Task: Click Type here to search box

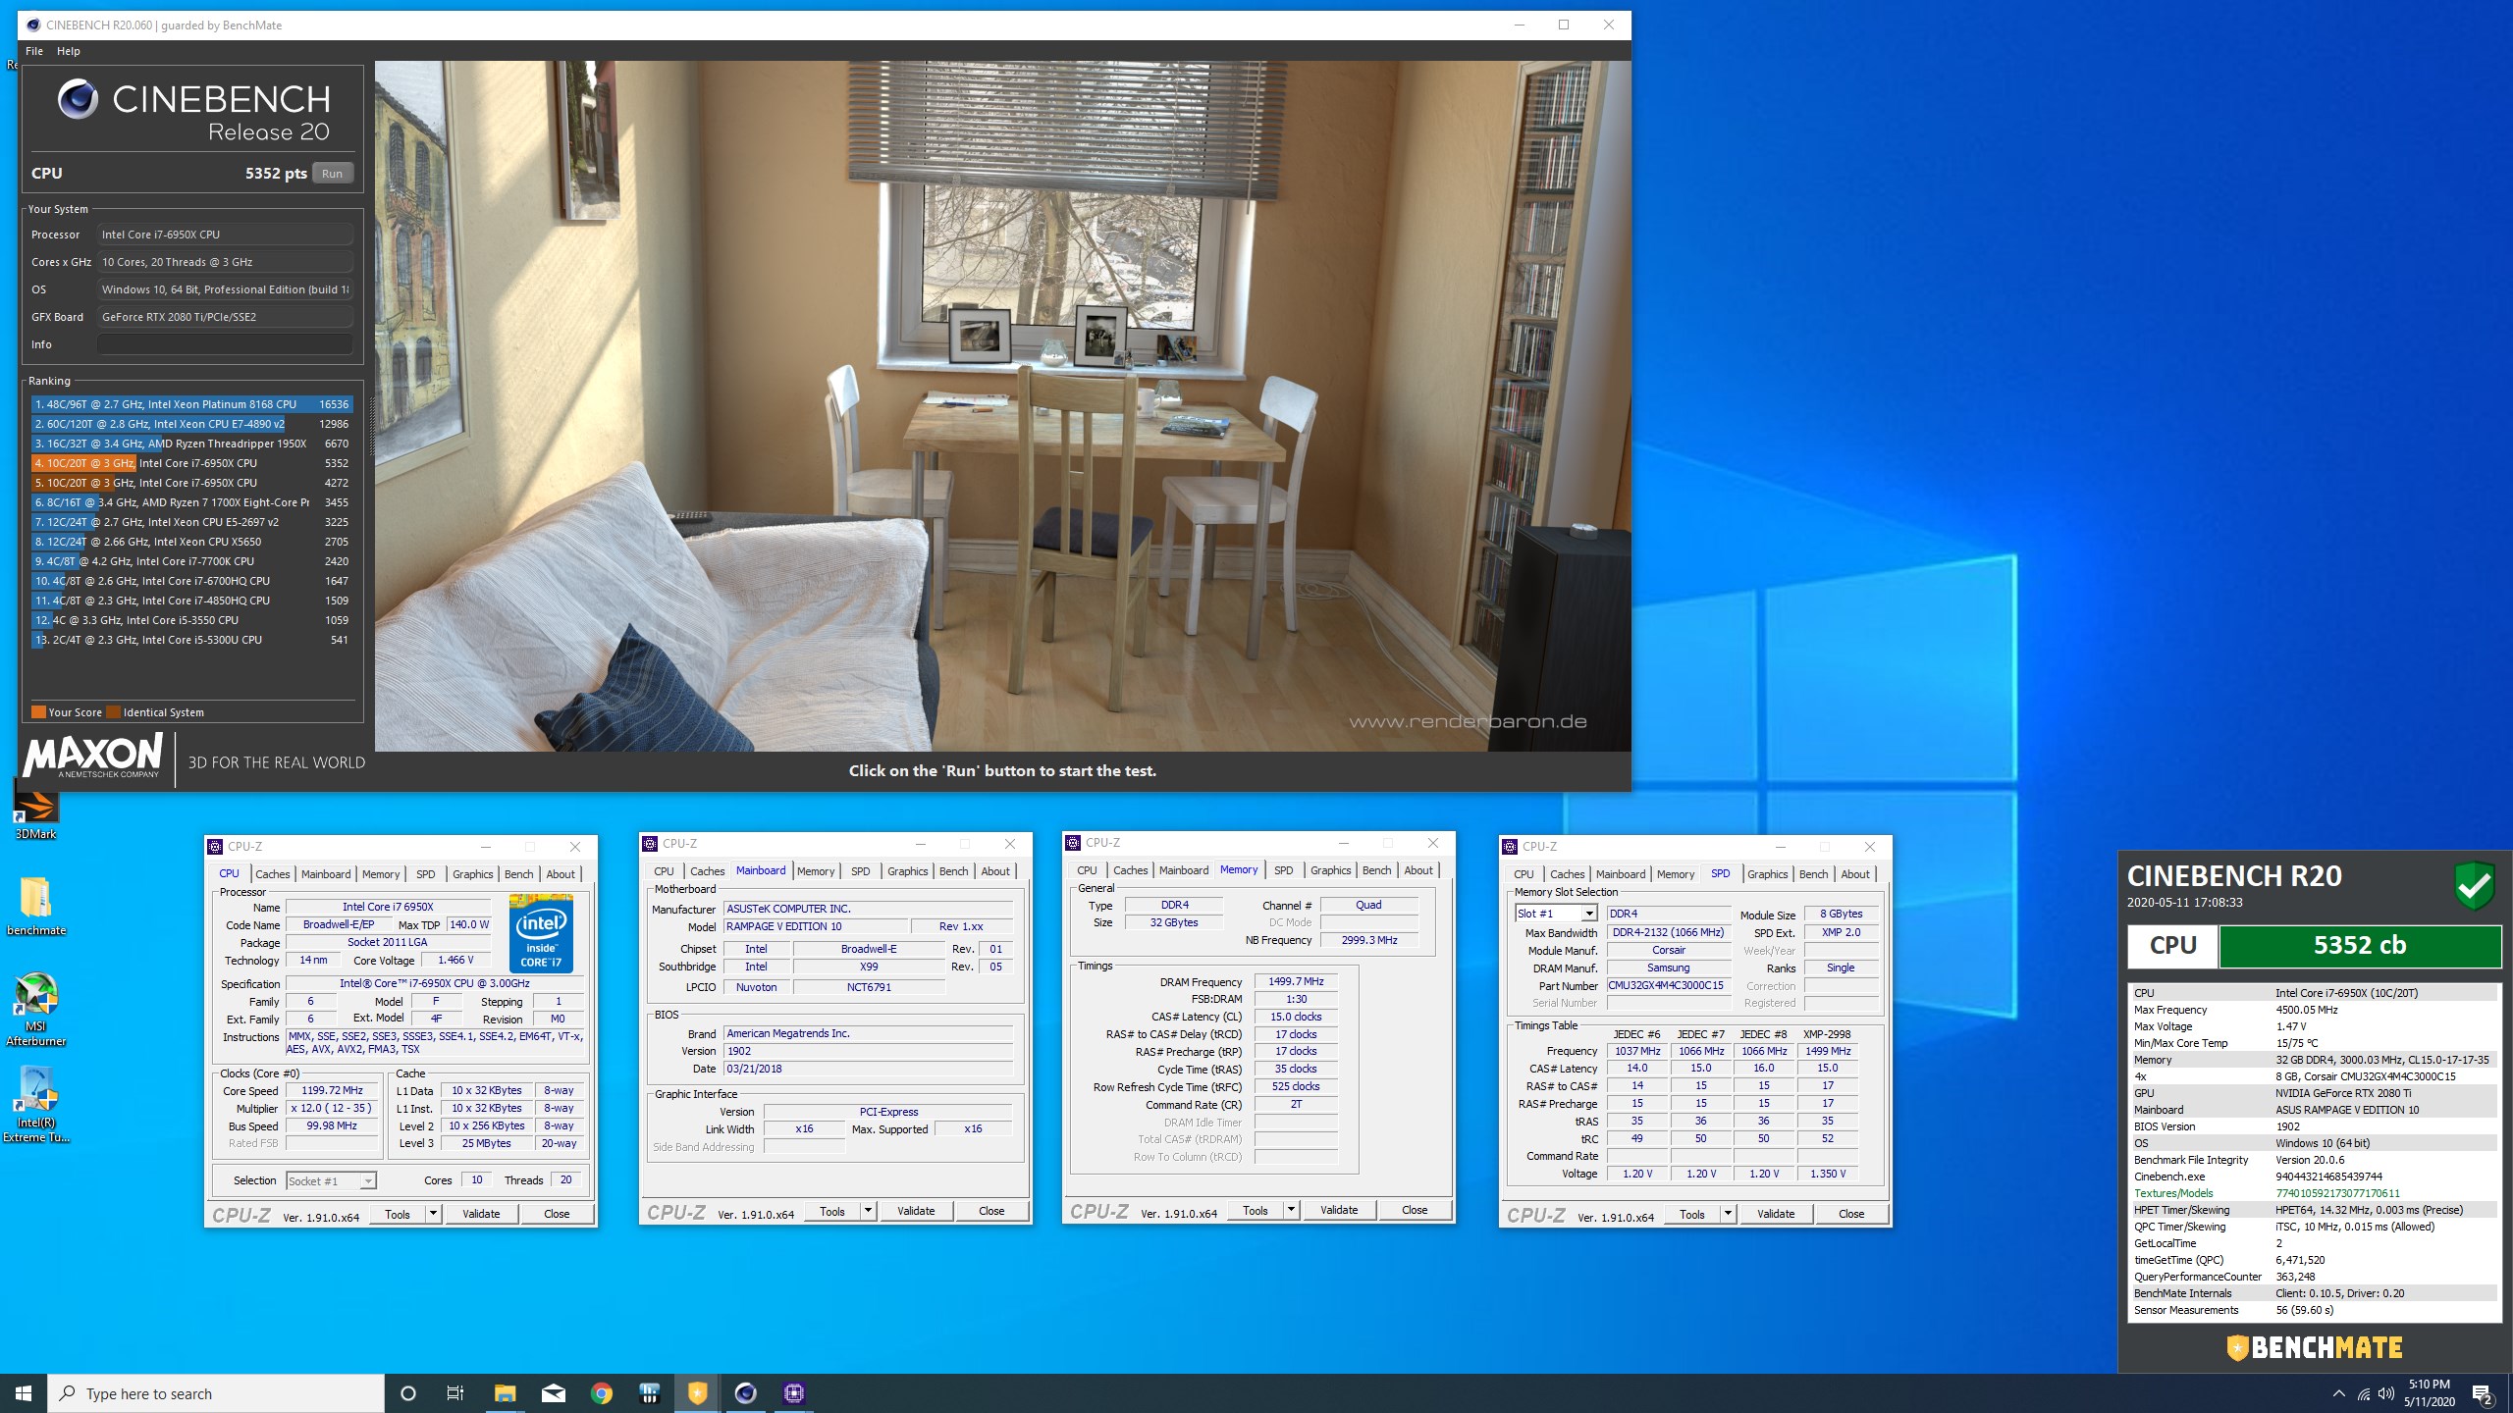Action: [x=216, y=1393]
